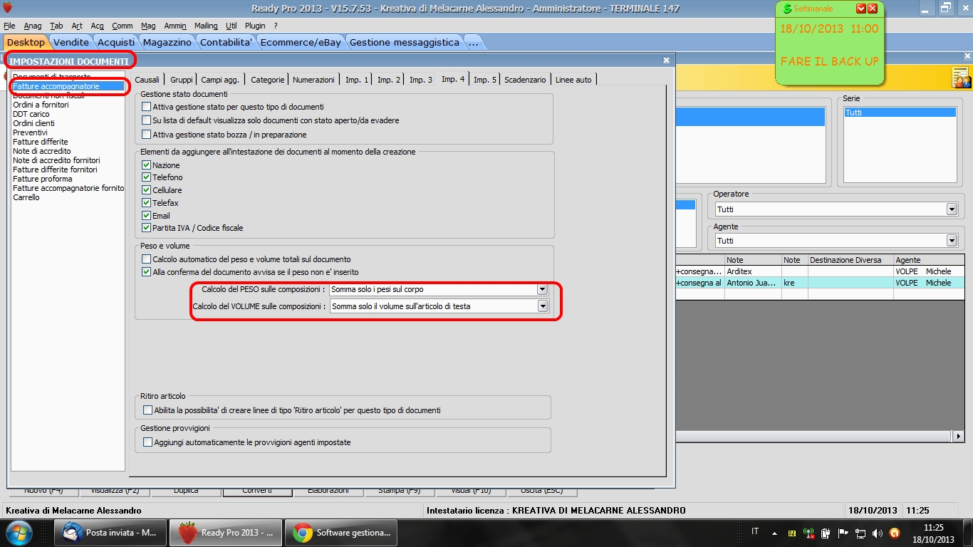Switch to the Imp. 5 settings tab
Image resolution: width=973 pixels, height=547 pixels.
pos(486,80)
